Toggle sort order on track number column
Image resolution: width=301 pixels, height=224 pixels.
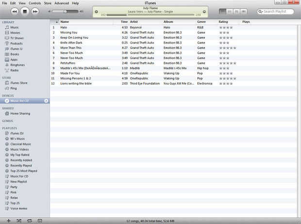pos(54,22)
